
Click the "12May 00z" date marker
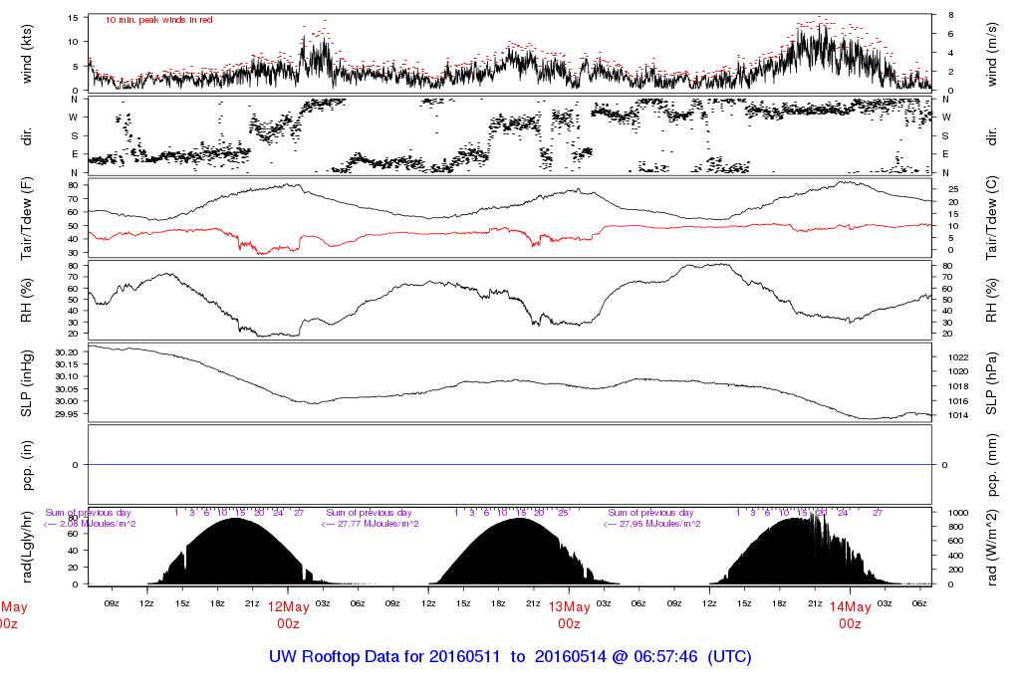[288, 615]
